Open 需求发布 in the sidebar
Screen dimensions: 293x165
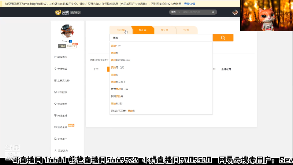coord(63,151)
